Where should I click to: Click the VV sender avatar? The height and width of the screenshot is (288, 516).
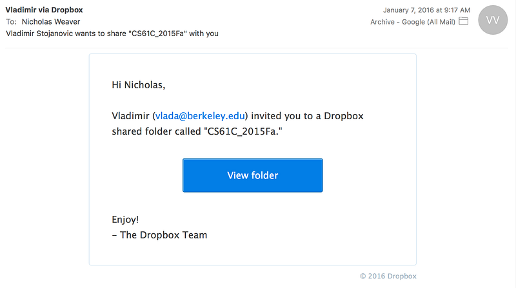pos(491,21)
